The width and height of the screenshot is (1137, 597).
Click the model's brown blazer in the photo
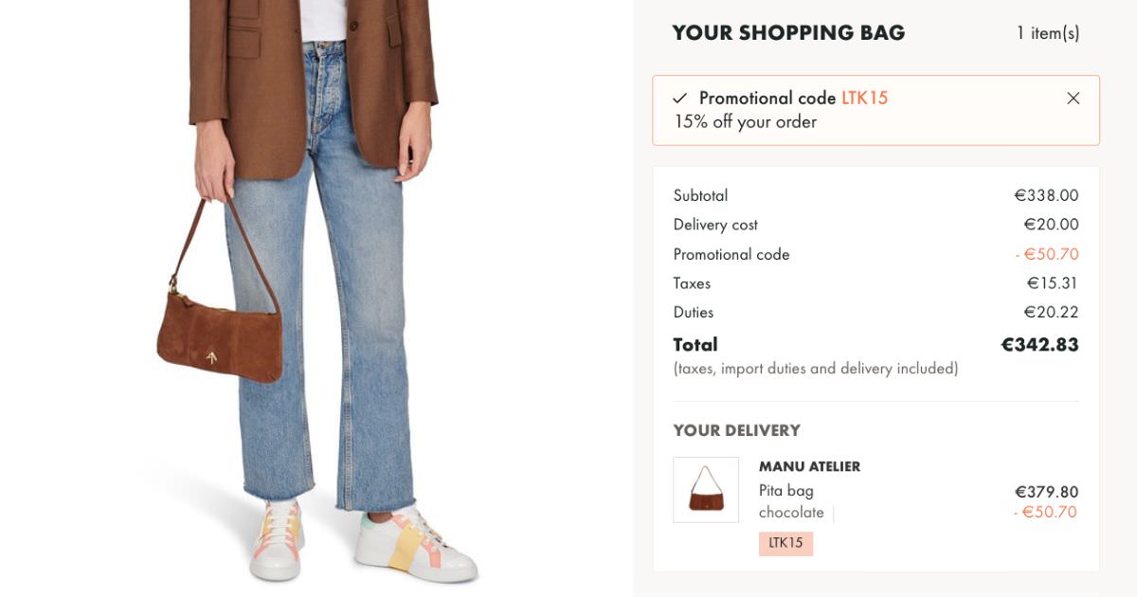click(x=313, y=76)
